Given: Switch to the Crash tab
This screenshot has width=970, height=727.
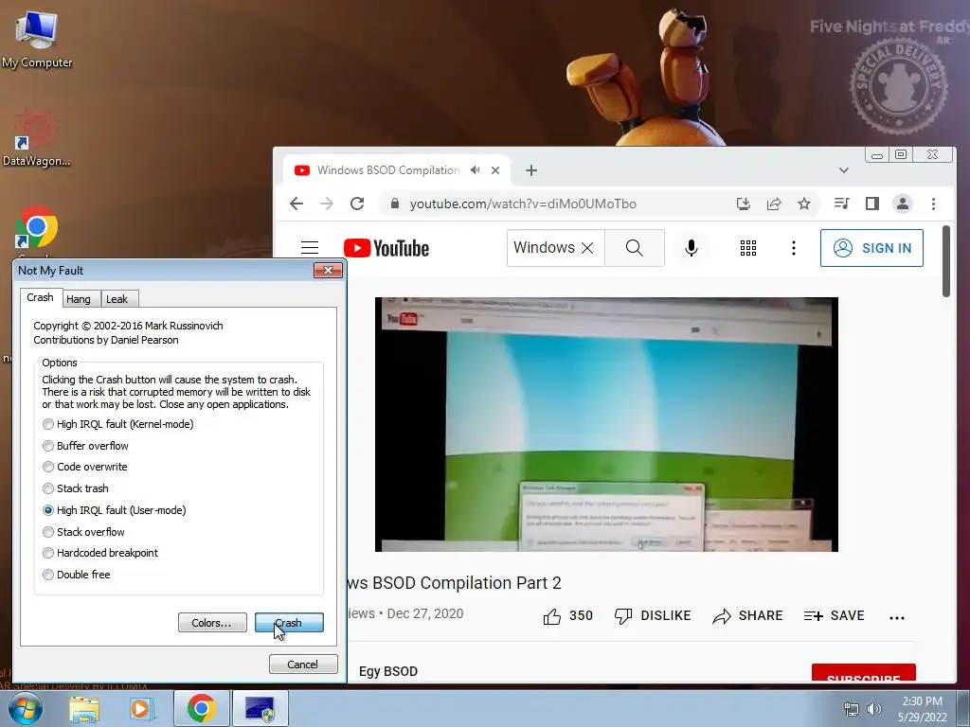Looking at the screenshot, I should coord(40,297).
